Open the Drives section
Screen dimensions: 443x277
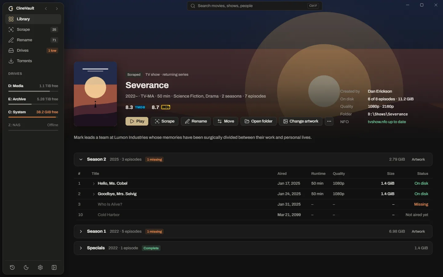click(x=33, y=50)
